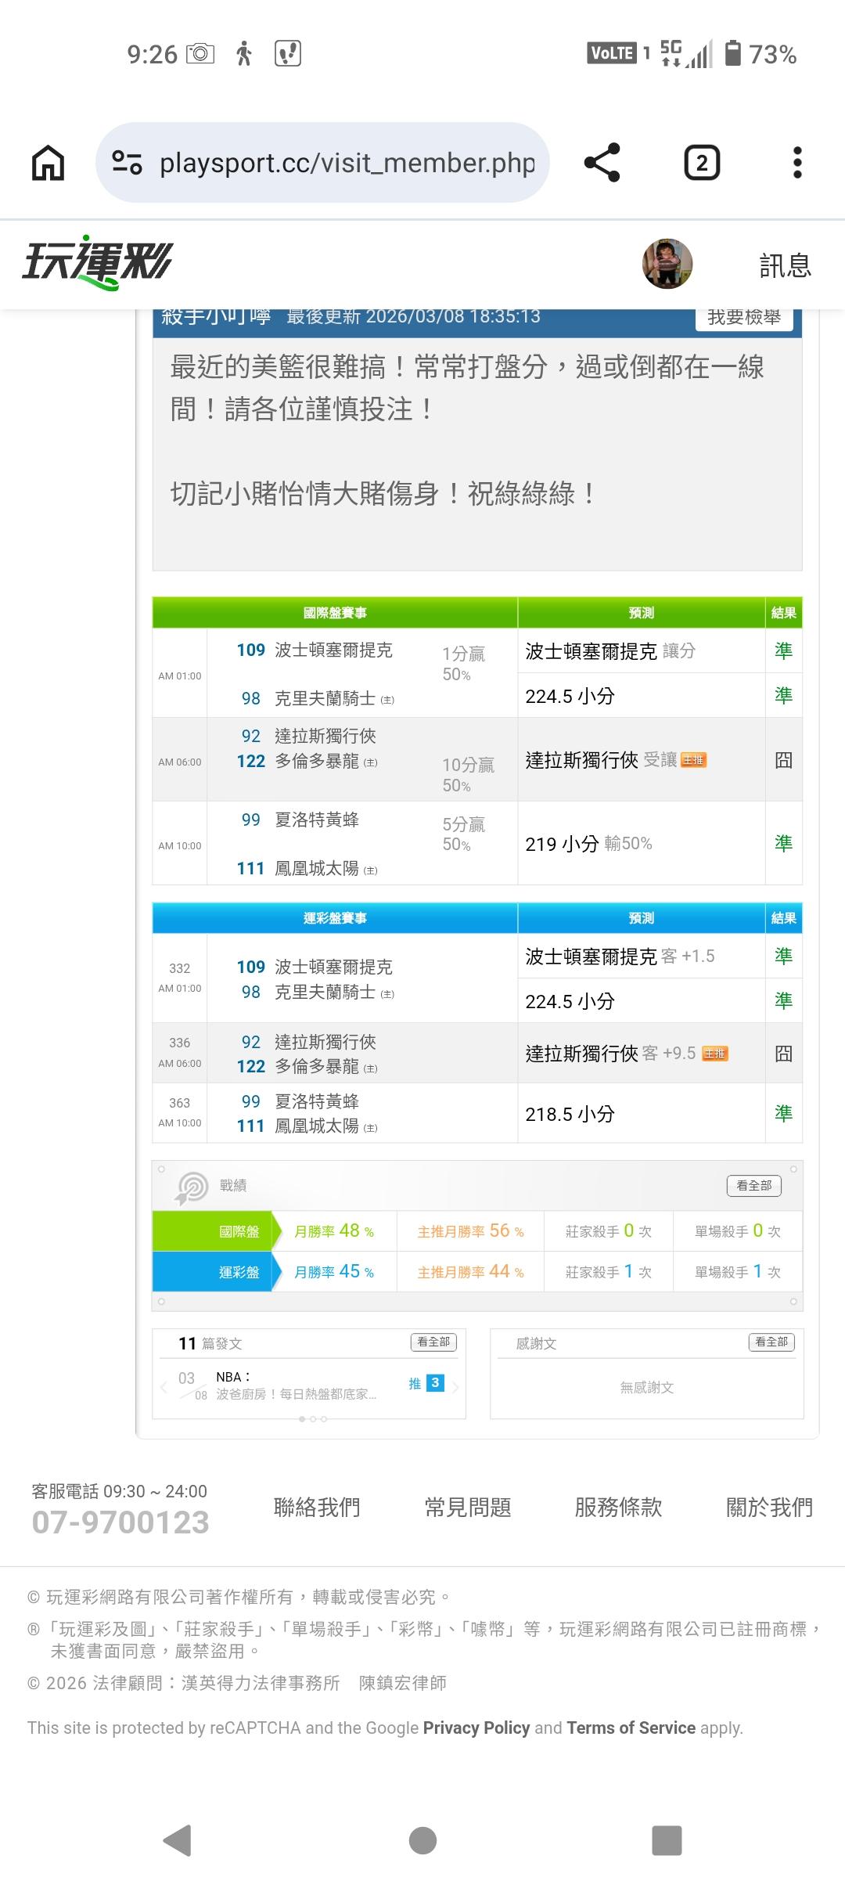Go to next post with right chevron
845x1888 pixels.
455,1387
